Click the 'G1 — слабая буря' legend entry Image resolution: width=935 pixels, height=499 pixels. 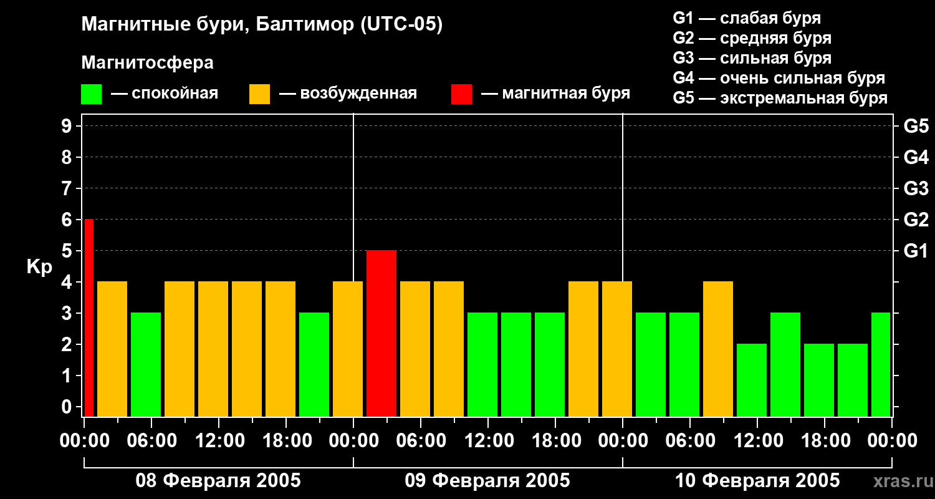tap(747, 18)
